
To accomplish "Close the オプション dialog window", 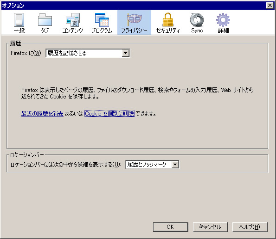I will 270,6.
